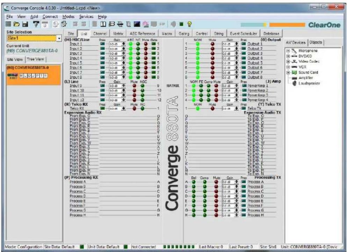Mute Telco TX

(x=213, y=108)
